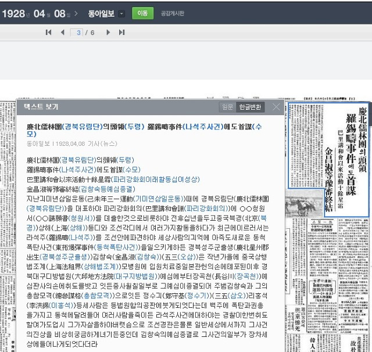Select the day 08 field
This screenshot has width=372, height=352.
pyautogui.click(x=60, y=14)
